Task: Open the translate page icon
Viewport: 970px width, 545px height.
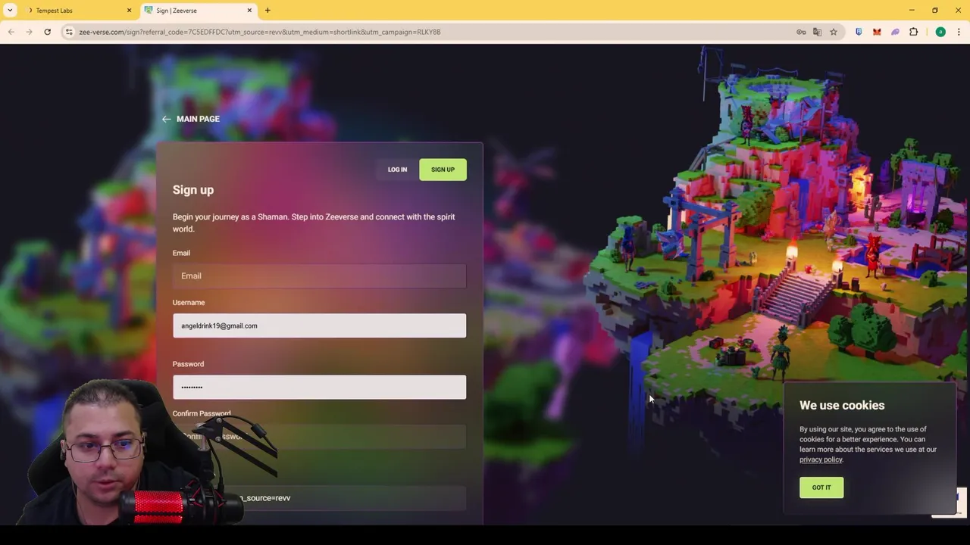Action: click(817, 32)
